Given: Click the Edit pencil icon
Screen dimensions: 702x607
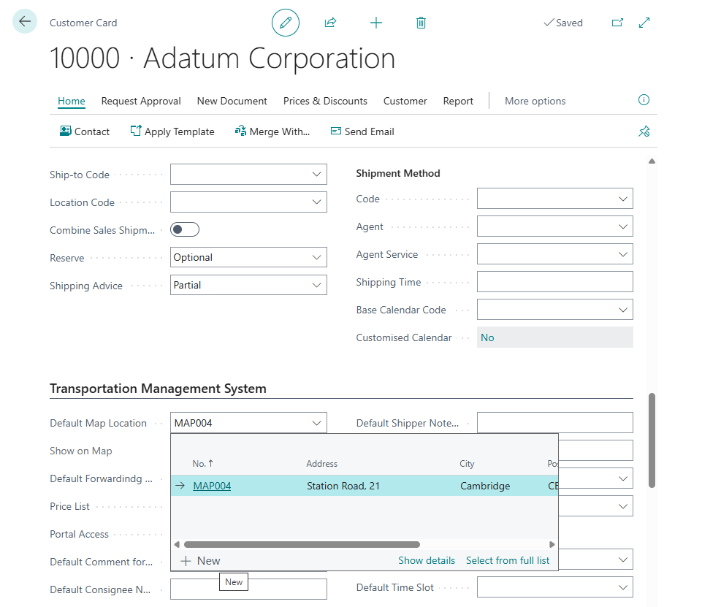Looking at the screenshot, I should pos(286,23).
